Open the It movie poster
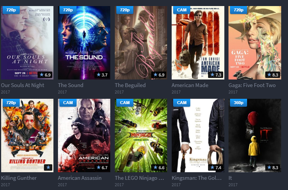This screenshot has width=288, height=190. [255, 135]
